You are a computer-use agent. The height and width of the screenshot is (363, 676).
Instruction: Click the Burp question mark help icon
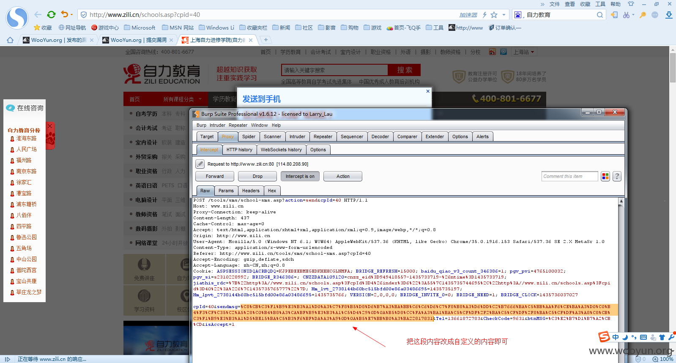(x=617, y=176)
